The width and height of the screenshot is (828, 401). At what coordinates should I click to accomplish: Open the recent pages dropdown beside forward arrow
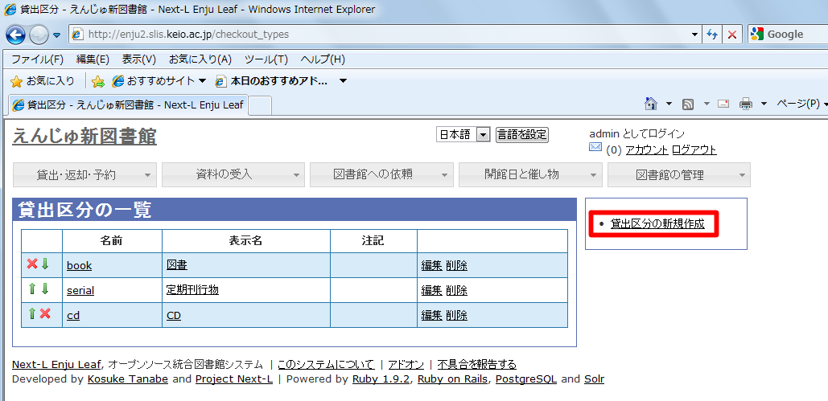tap(56, 35)
